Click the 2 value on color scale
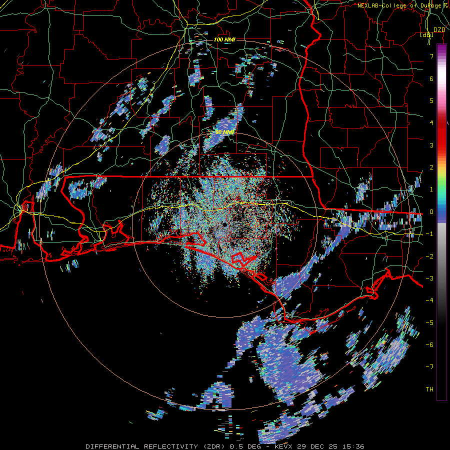 [431, 167]
